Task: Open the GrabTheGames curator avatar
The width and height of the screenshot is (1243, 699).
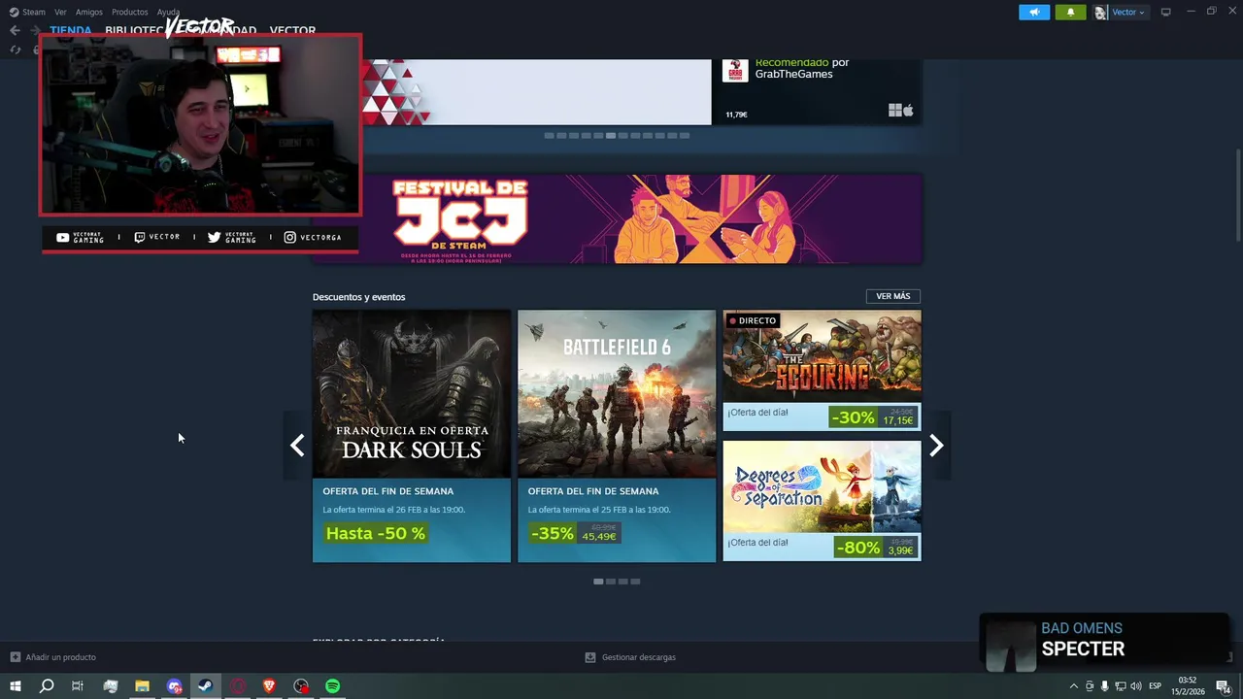Action: pos(735,70)
